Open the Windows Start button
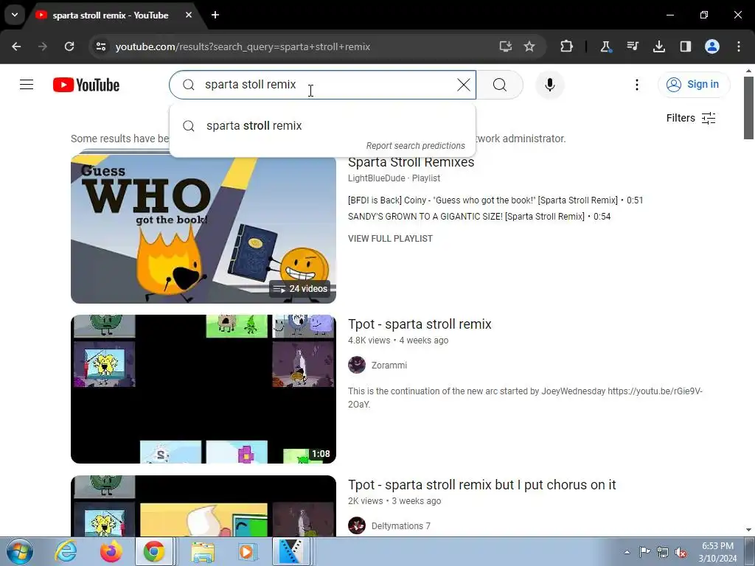 click(20, 551)
